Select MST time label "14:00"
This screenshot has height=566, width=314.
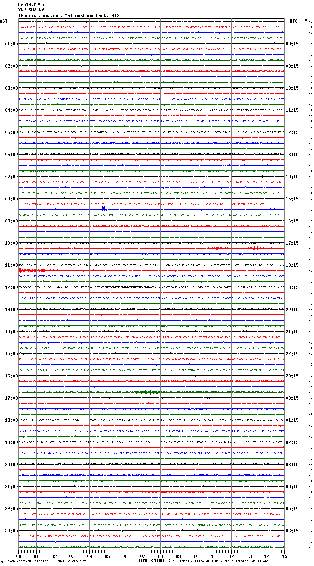coord(11,332)
